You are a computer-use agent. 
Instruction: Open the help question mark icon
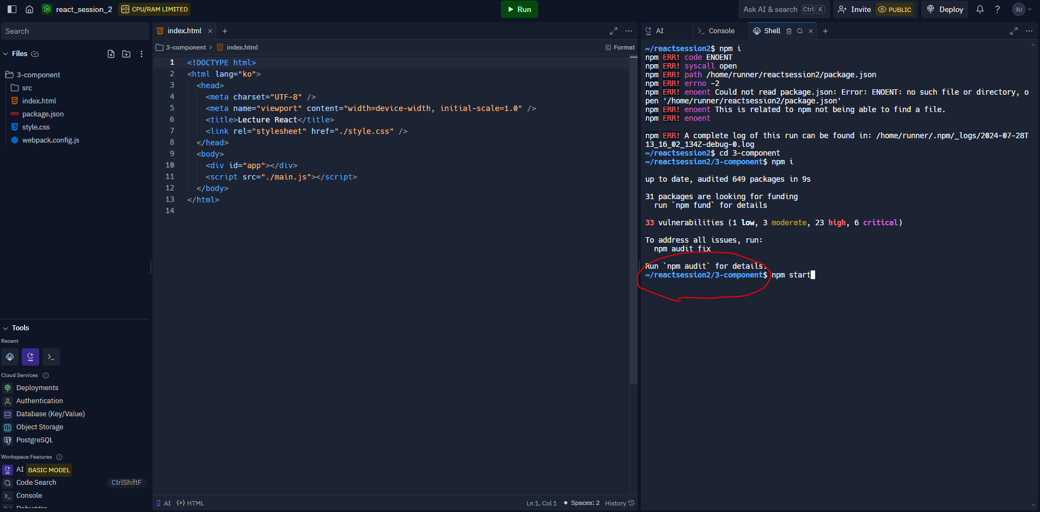point(998,9)
